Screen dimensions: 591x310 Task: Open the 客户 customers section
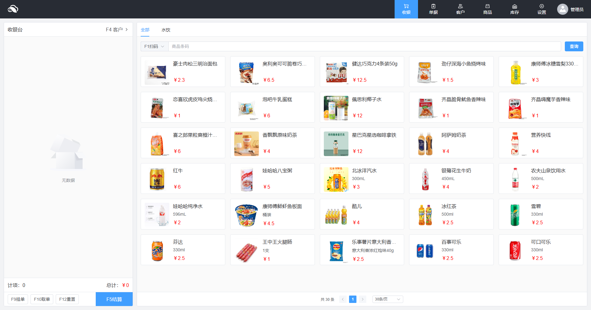coord(460,9)
